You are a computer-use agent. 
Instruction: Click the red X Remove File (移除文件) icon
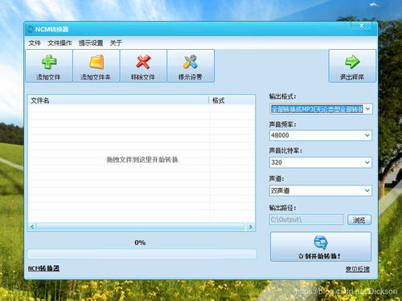[143, 62]
